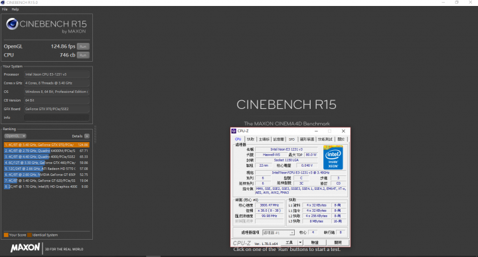Select ranking row 7 GeForce GT 620
Viewport: 478px width, 257px height.
(46, 181)
